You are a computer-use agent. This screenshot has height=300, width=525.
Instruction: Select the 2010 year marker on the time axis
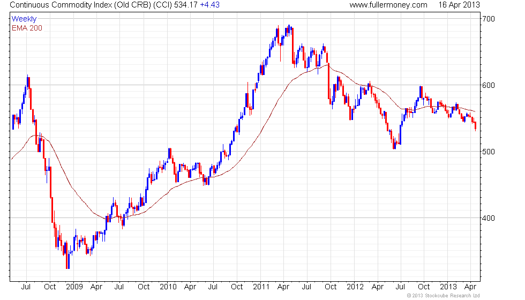pos(168,287)
